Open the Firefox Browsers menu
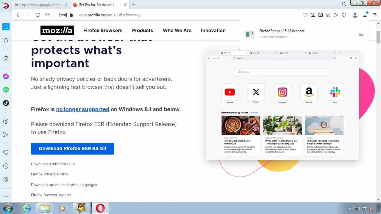Screen dimensions: 381x214 pos(103,30)
